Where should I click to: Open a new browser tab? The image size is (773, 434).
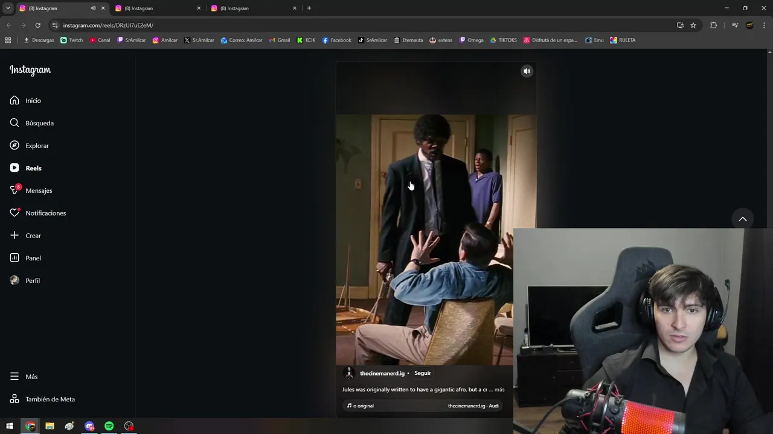[x=309, y=8]
